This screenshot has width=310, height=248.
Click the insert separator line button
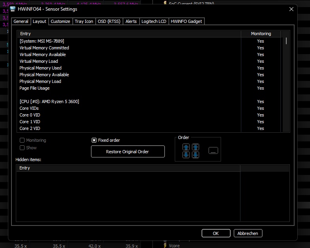click(x=213, y=151)
